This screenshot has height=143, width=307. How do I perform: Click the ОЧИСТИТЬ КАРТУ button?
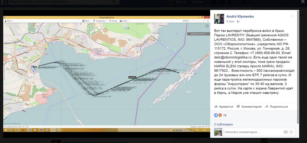coord(198,34)
